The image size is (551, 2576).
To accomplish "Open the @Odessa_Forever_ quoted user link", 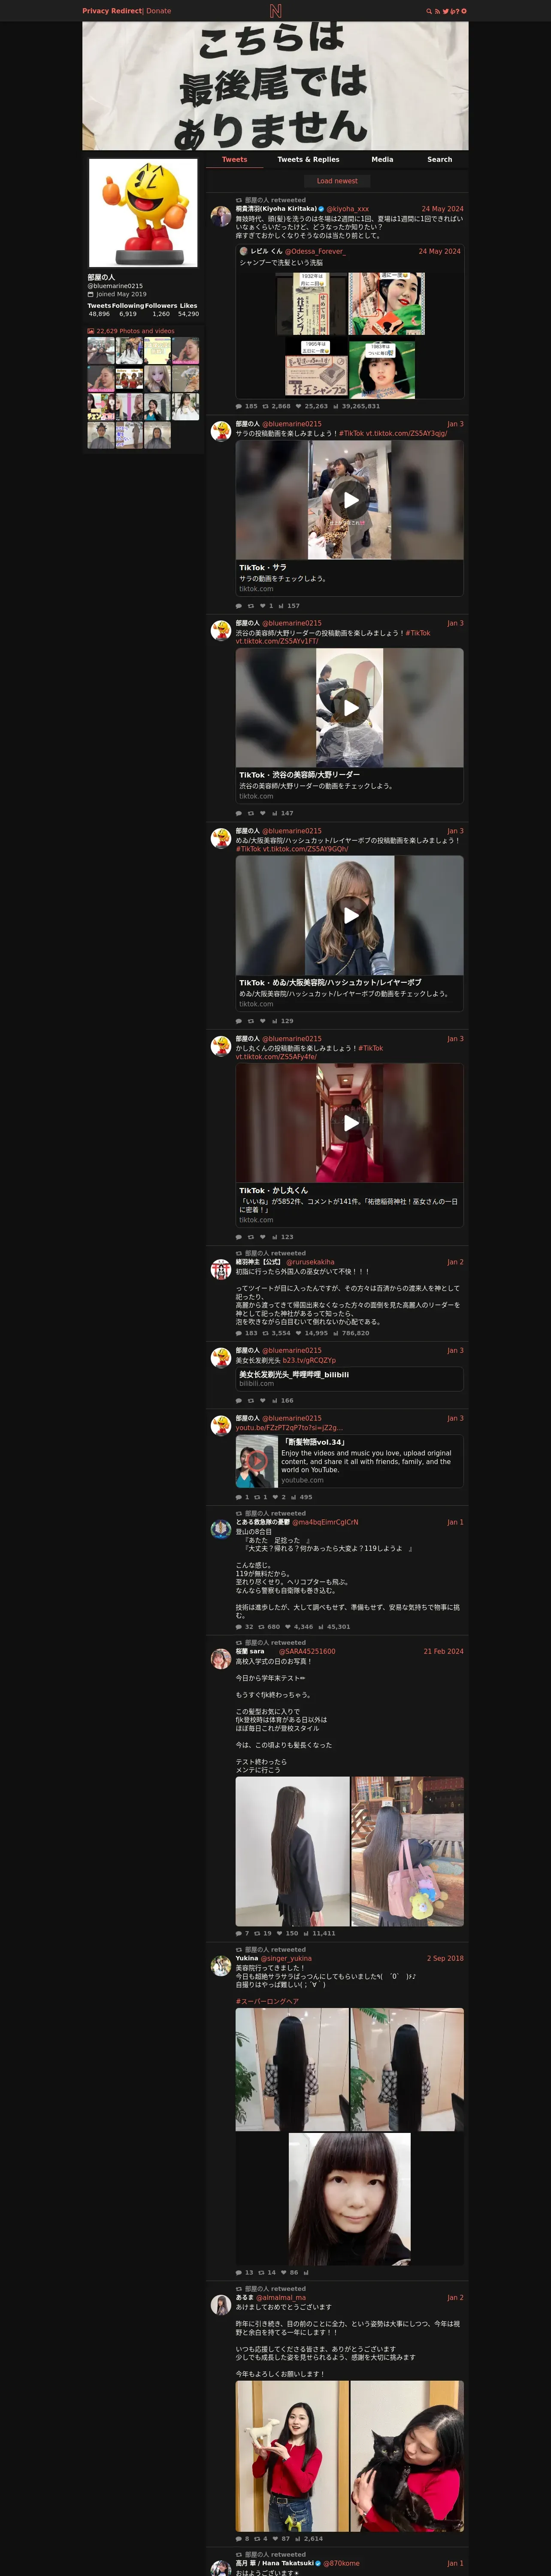I will (x=315, y=251).
